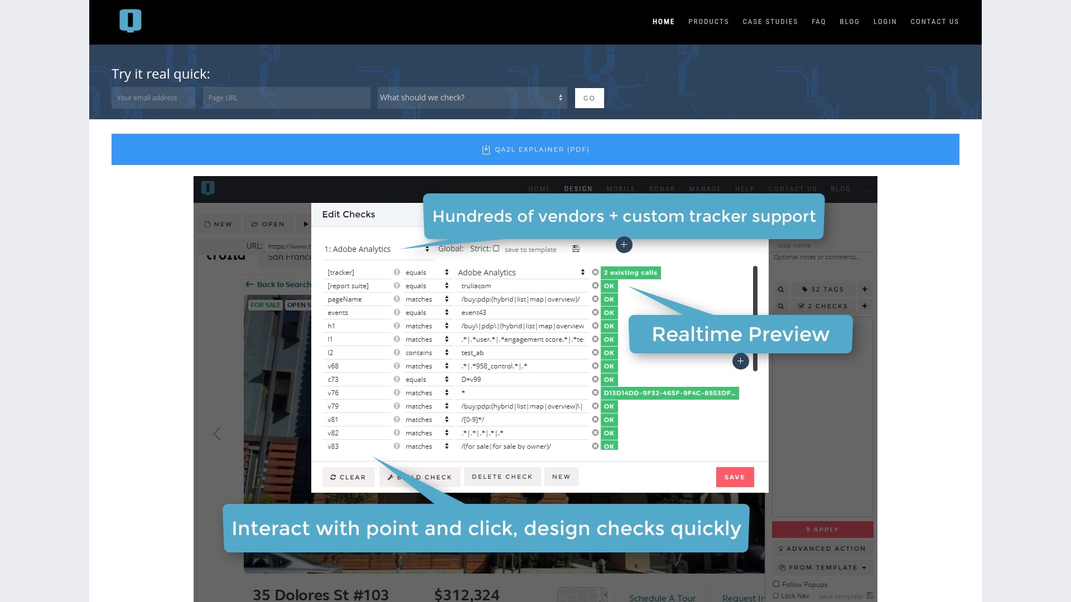Remove the v81 check row

pos(595,420)
